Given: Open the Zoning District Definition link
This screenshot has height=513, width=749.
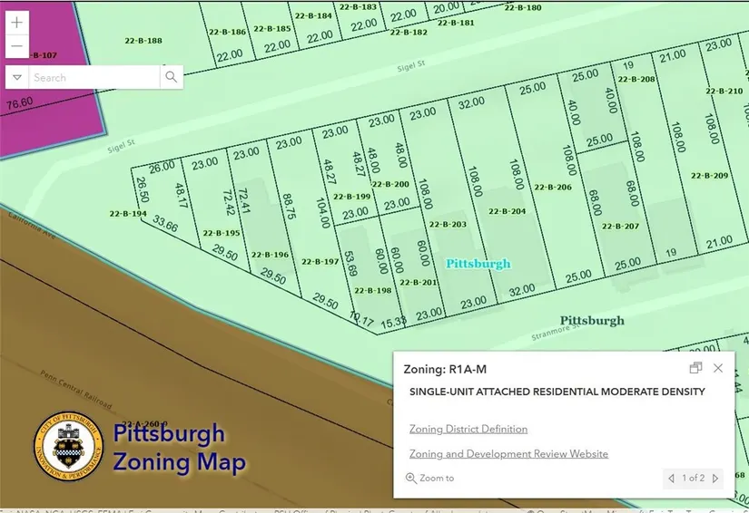Looking at the screenshot, I should pos(468,429).
